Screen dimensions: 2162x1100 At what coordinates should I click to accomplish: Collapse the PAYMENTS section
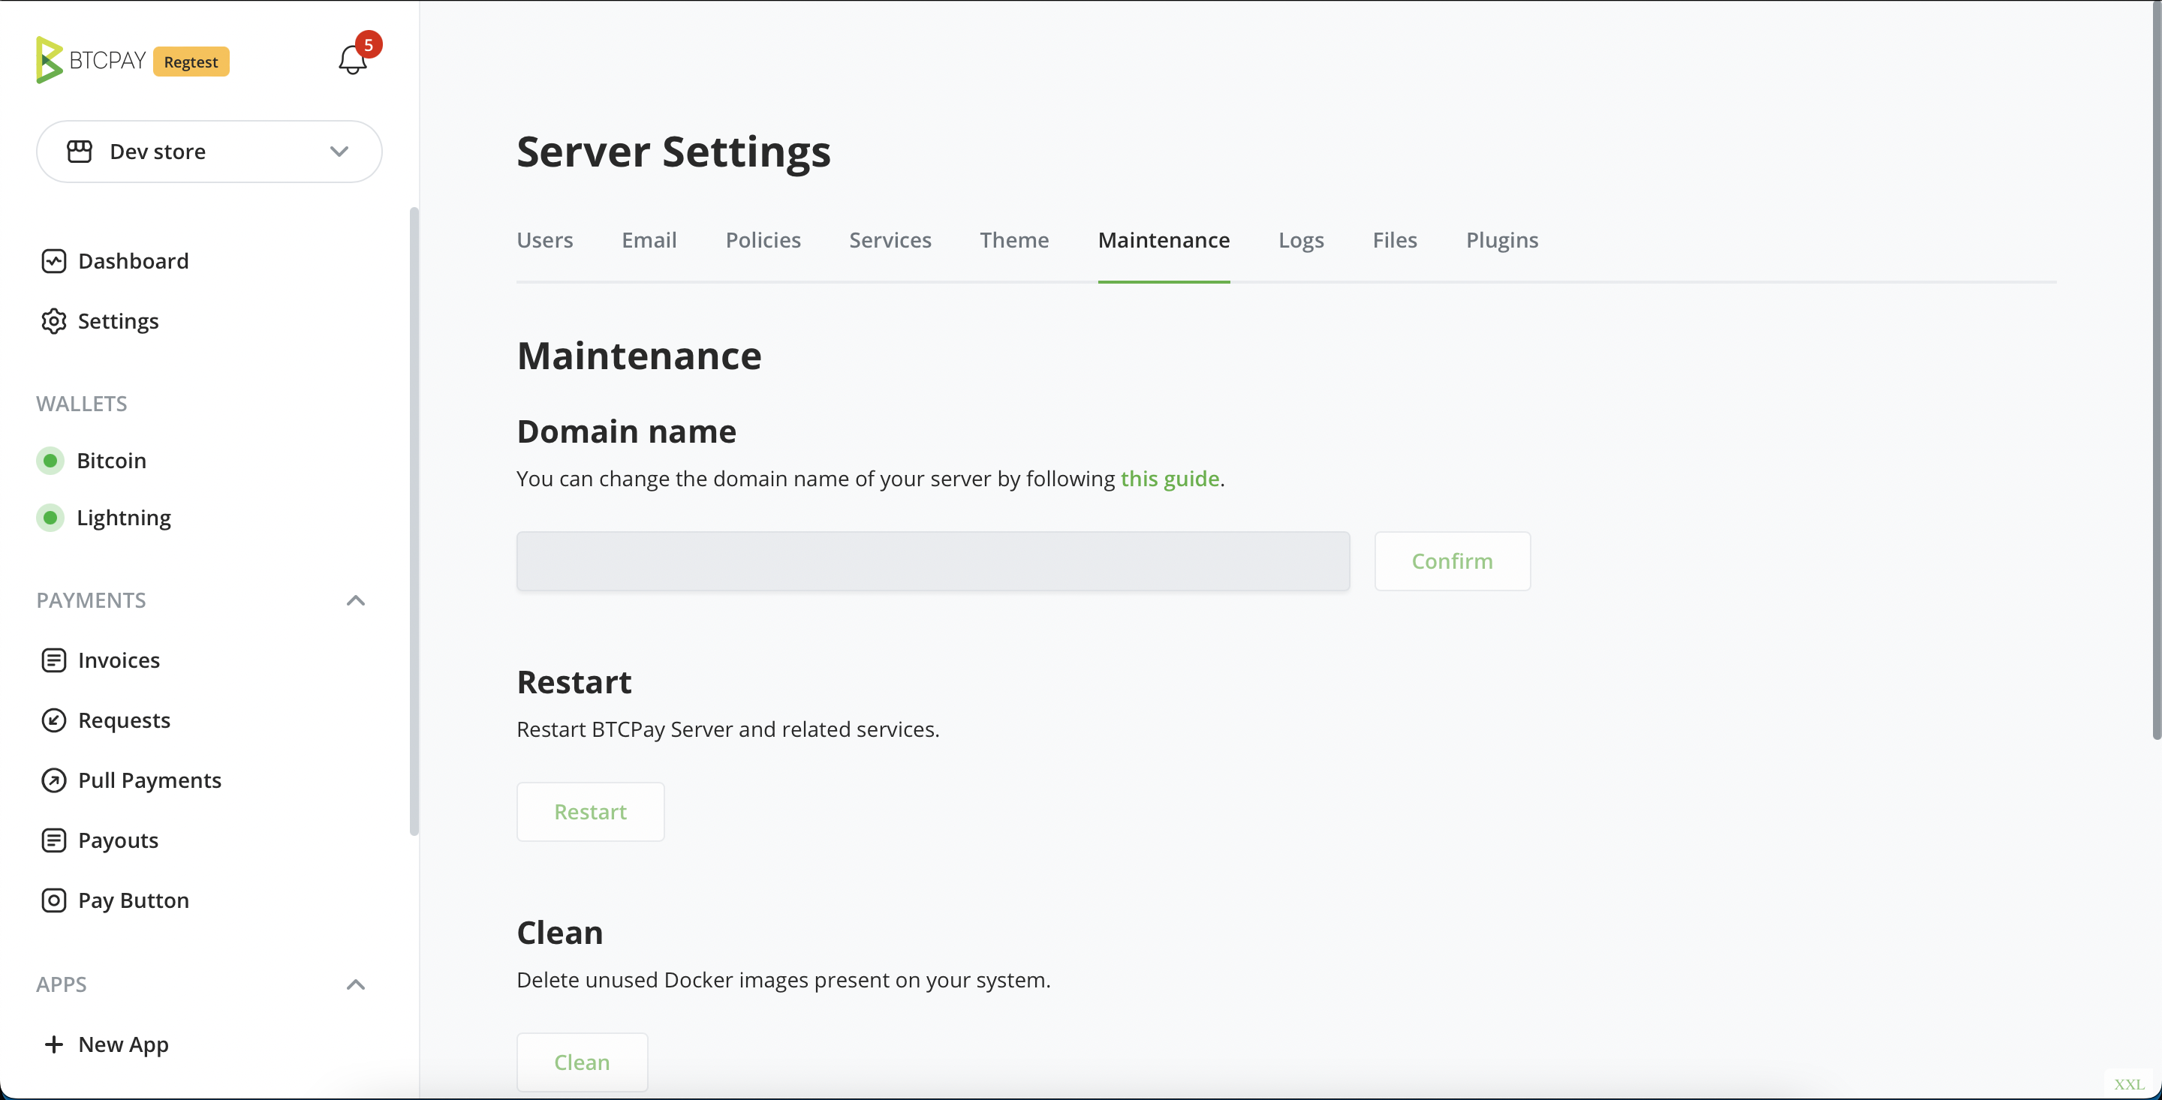(355, 600)
